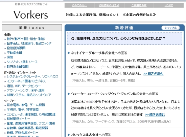
Task: Click the reviewer info 中途入社、男性、一般社員
Action: click(103, 80)
